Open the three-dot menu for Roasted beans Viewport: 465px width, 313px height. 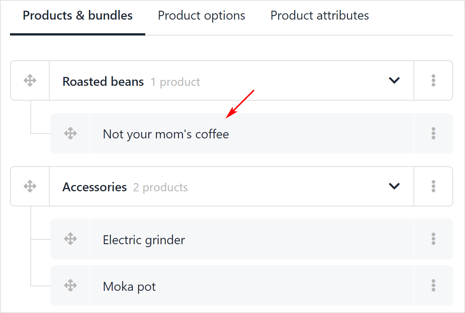(433, 80)
